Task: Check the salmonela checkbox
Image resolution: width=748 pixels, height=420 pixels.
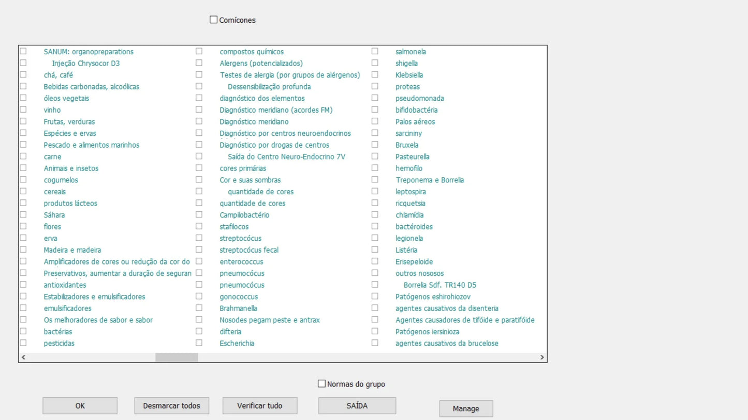Action: point(375,51)
